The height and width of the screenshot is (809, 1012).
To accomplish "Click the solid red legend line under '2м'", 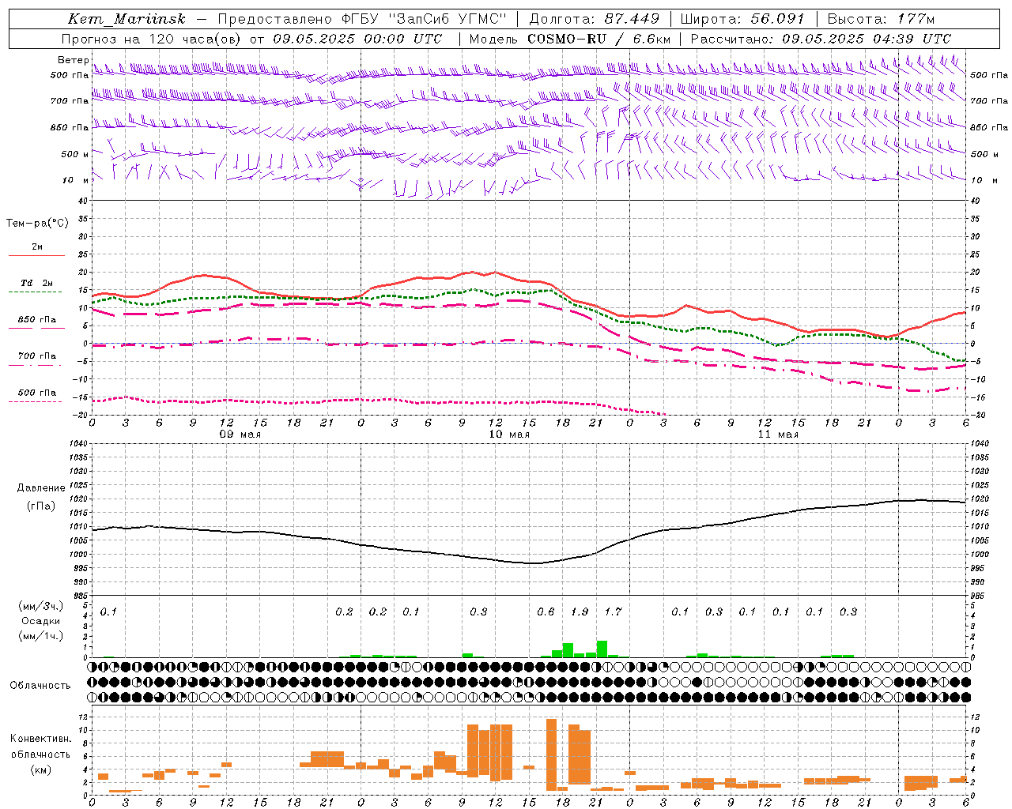I will (x=36, y=255).
